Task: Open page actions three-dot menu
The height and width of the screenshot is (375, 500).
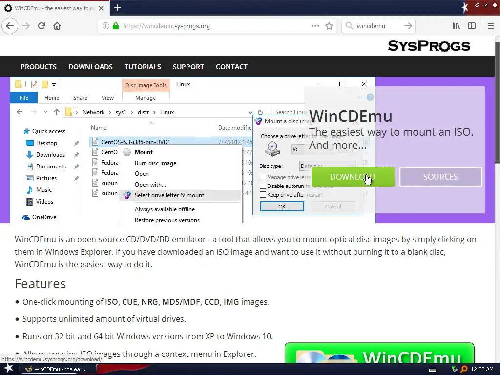Action: click(x=315, y=26)
